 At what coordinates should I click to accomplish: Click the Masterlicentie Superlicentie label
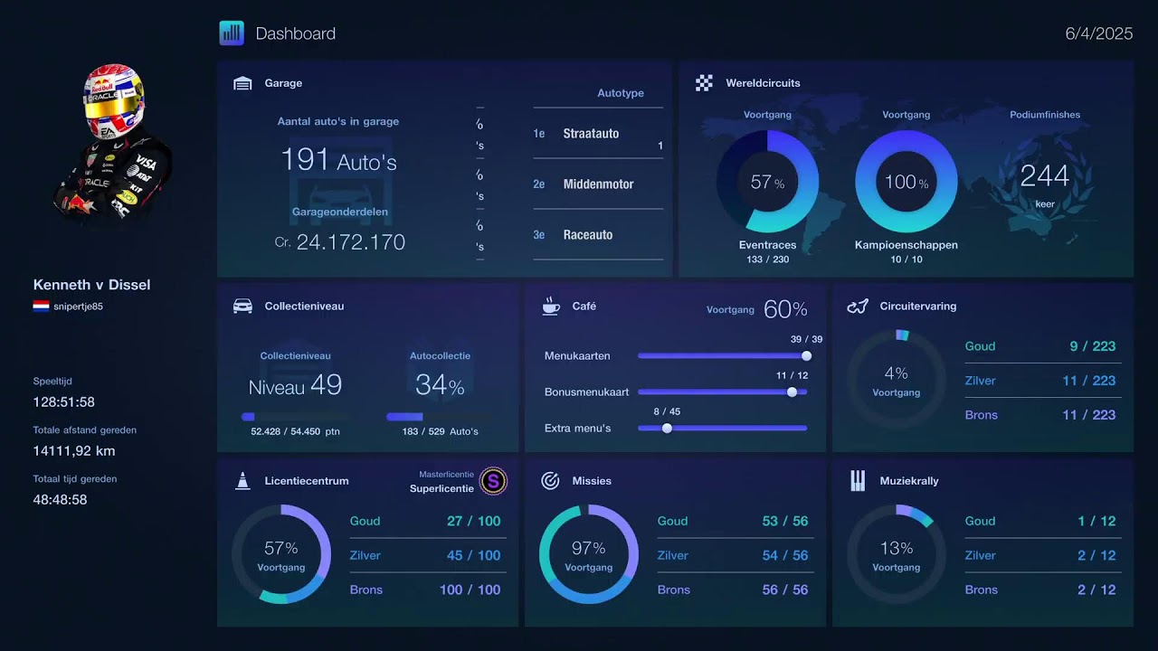click(x=442, y=482)
